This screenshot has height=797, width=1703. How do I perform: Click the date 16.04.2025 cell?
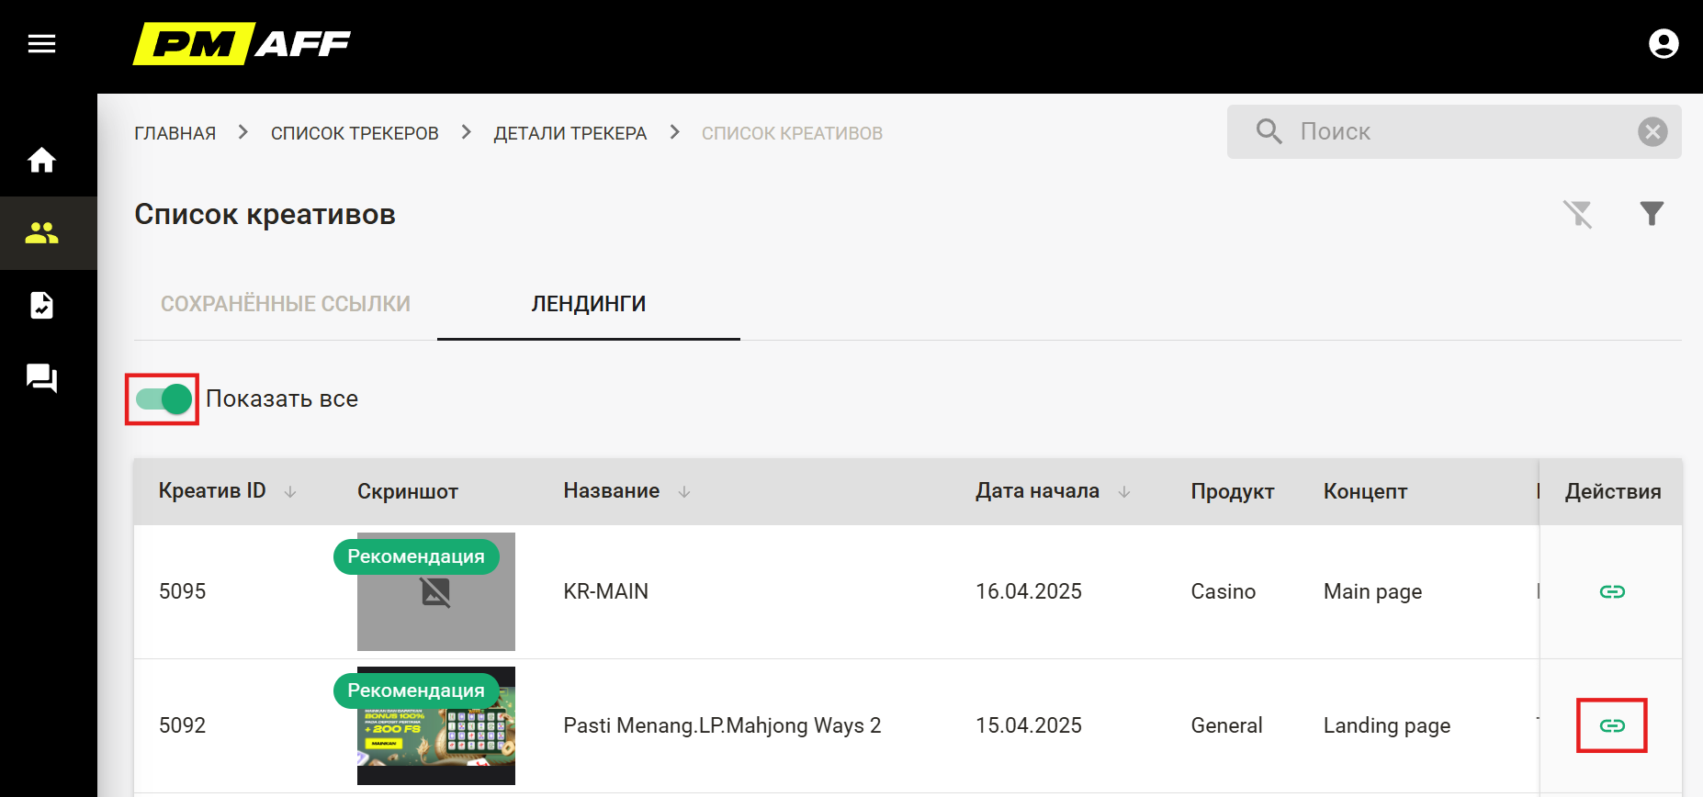tap(1029, 591)
